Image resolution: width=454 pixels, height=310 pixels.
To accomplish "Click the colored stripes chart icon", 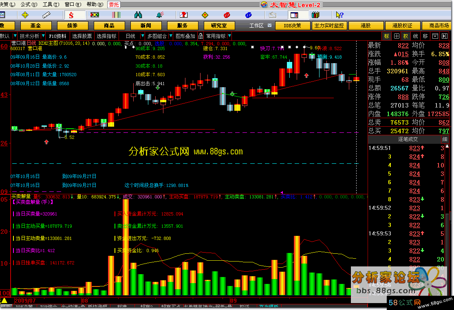I will pyautogui.click(x=116, y=15).
